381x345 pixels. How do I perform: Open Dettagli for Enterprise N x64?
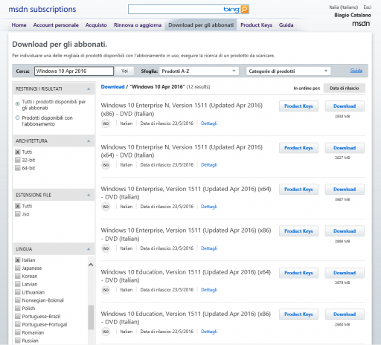click(209, 165)
